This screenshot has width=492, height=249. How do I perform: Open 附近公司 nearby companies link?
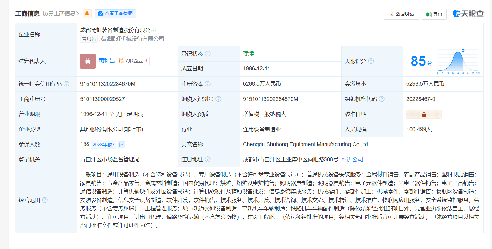pos(352,159)
